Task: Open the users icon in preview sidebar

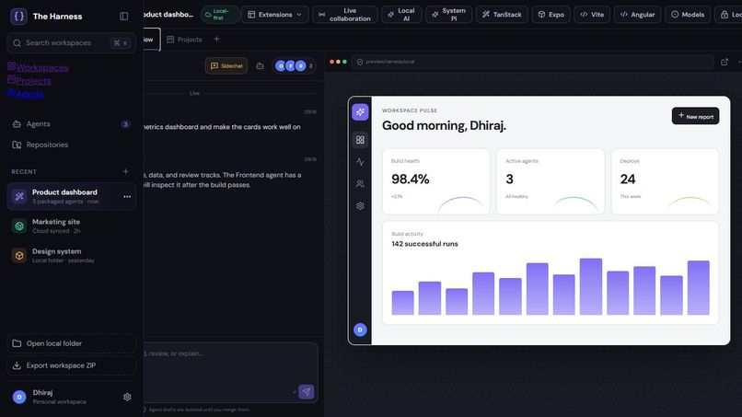Action: [x=360, y=184]
